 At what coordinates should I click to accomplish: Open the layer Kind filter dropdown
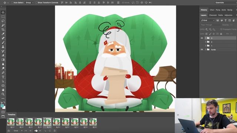tap(208, 20)
